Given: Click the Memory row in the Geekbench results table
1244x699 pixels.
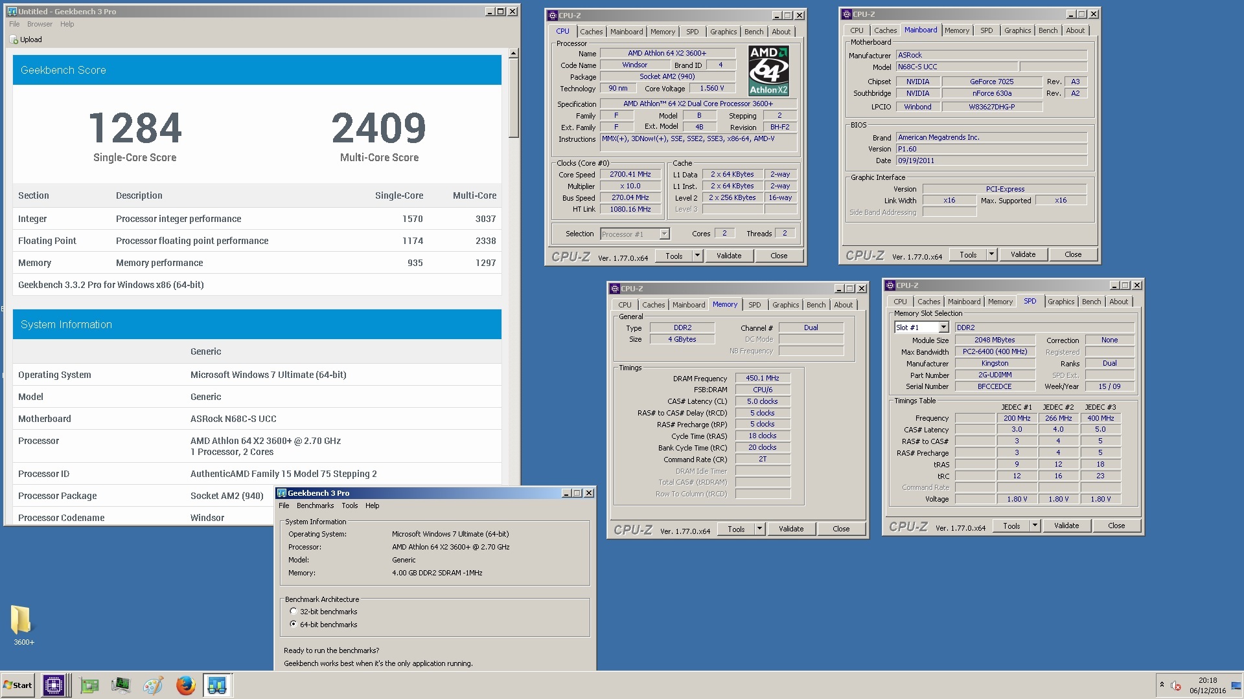Looking at the screenshot, I should [257, 263].
